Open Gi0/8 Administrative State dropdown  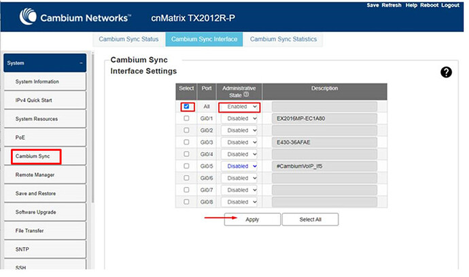pos(239,202)
